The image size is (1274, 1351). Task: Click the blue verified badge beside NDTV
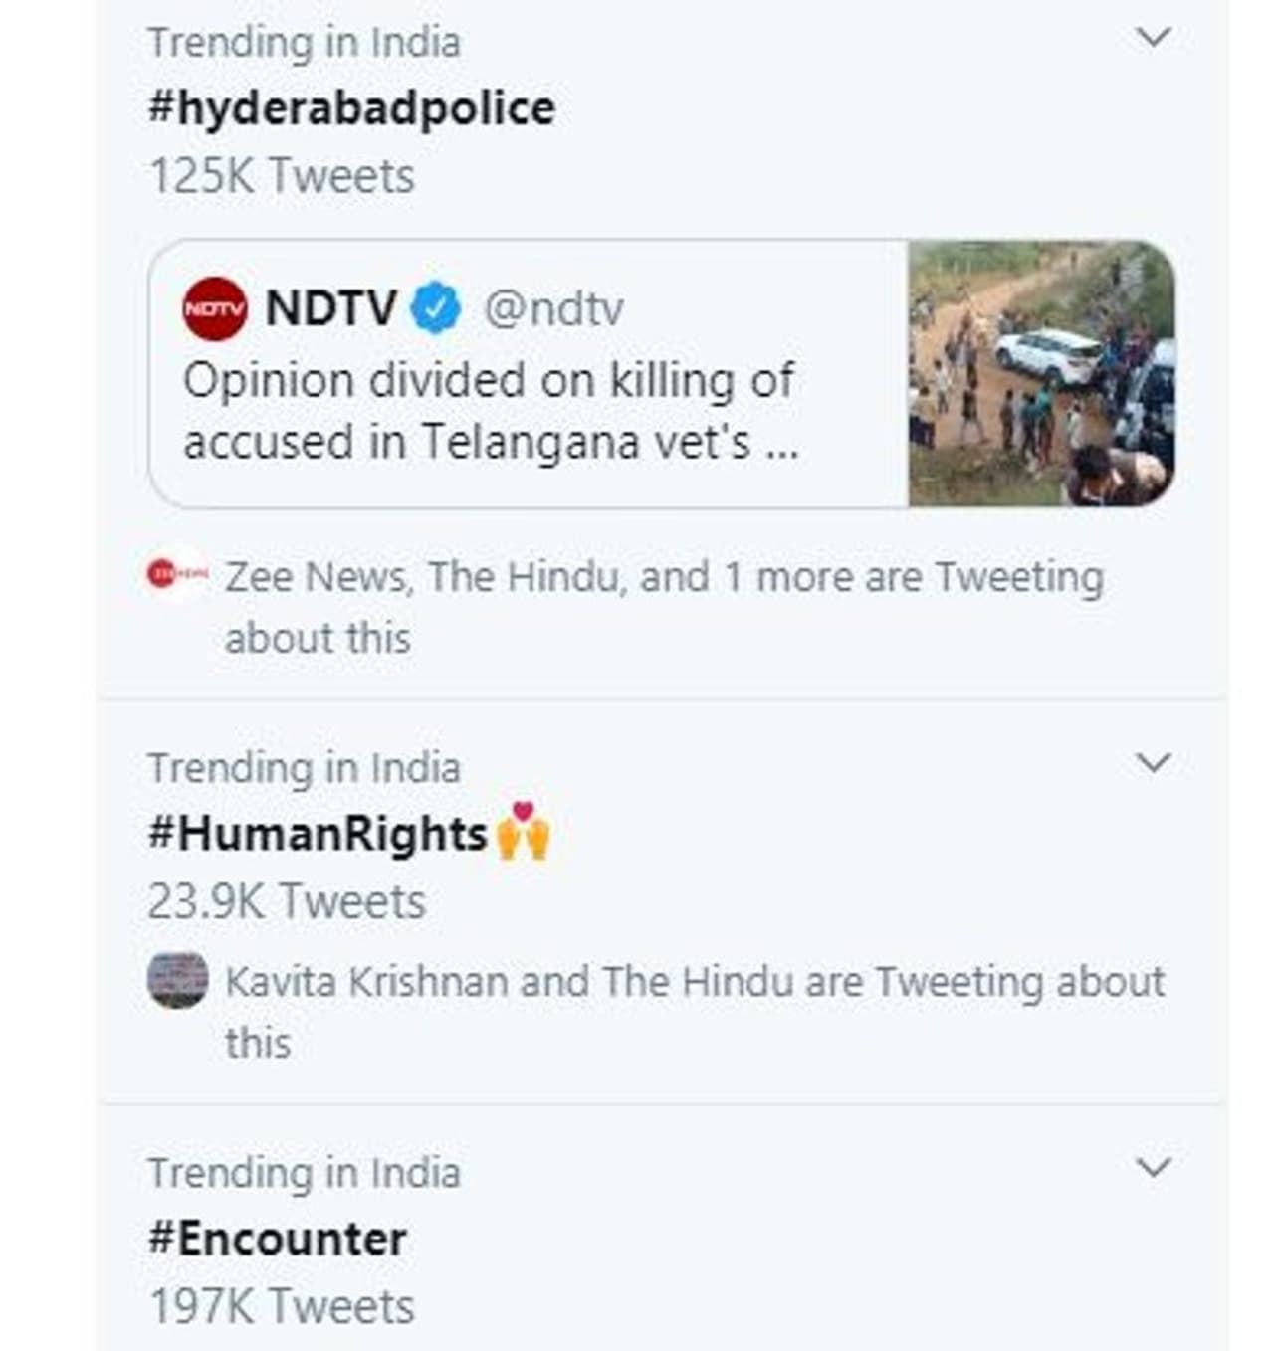436,308
